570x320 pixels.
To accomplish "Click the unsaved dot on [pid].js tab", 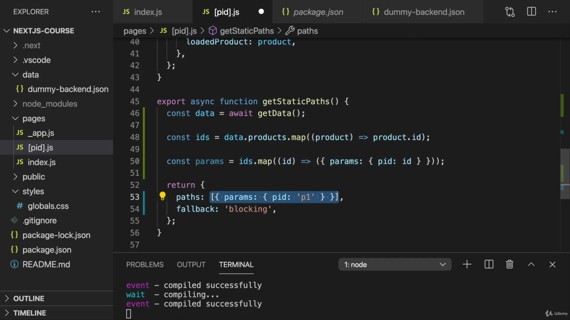I will [261, 12].
